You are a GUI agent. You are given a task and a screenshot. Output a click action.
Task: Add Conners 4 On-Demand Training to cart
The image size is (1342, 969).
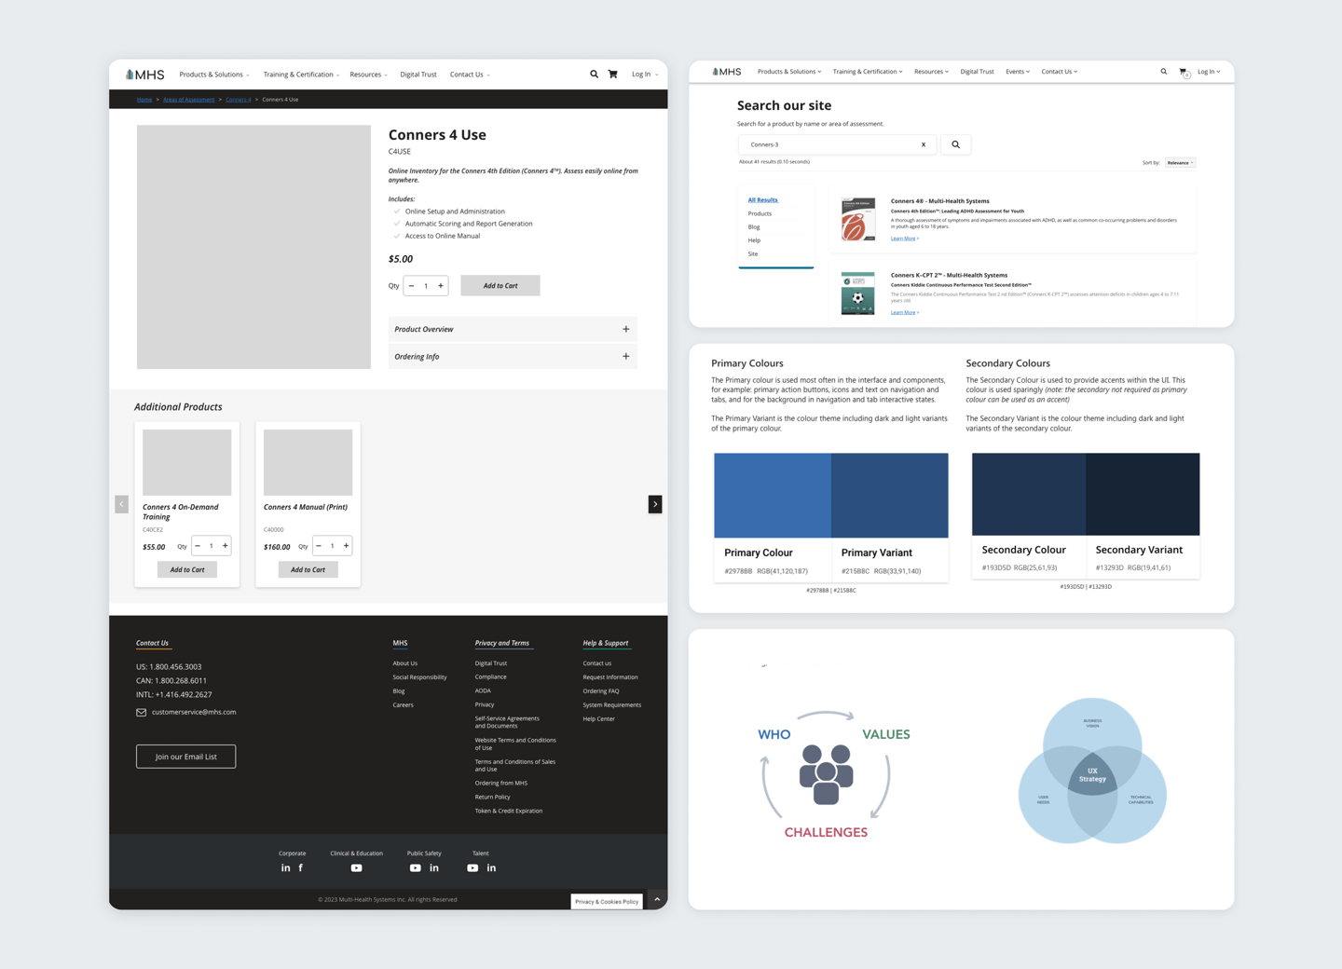(187, 569)
